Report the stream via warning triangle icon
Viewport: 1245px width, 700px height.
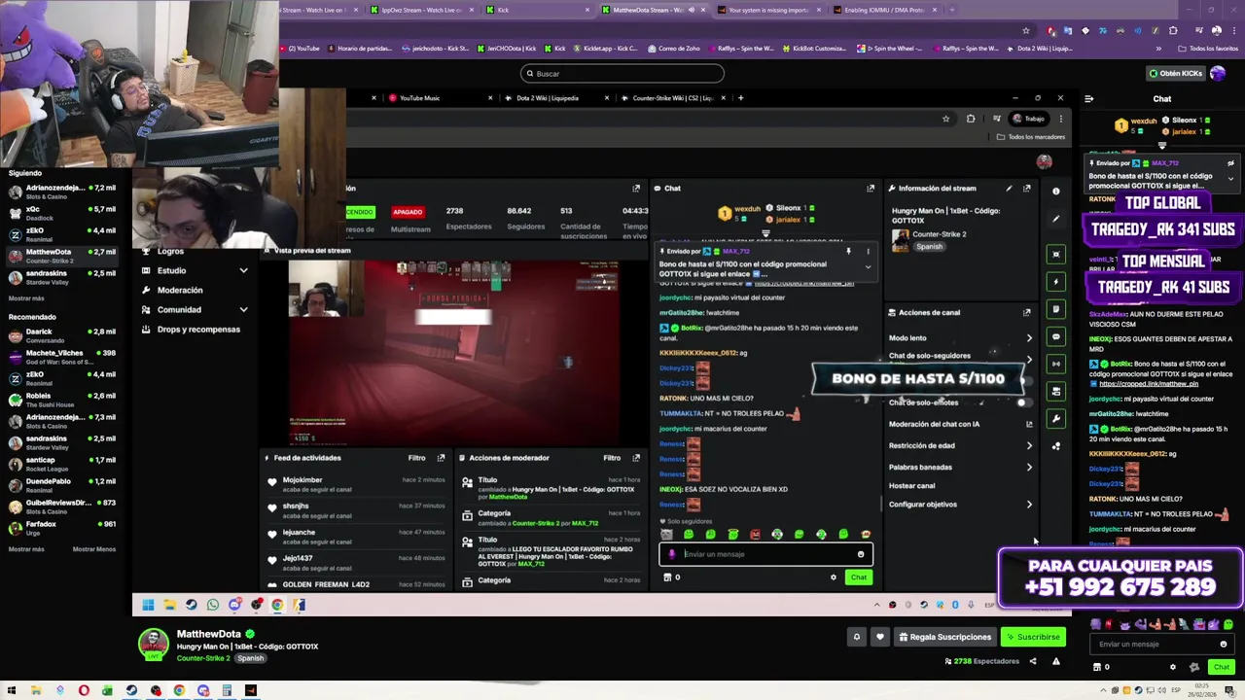[x=1055, y=661]
